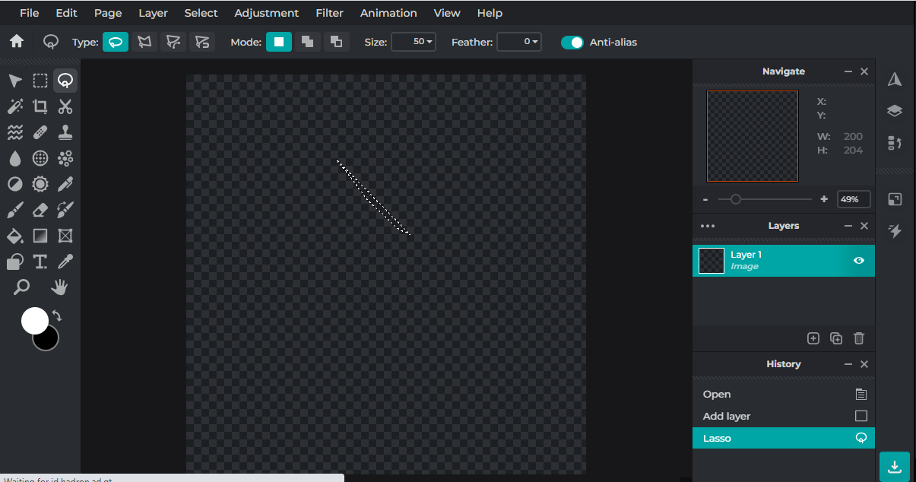Select the Zoom magnifier tool
Viewport: 916px width, 482px height.
coord(22,287)
